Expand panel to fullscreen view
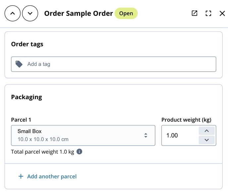Viewport: 228px width, 193px height. pos(208,13)
